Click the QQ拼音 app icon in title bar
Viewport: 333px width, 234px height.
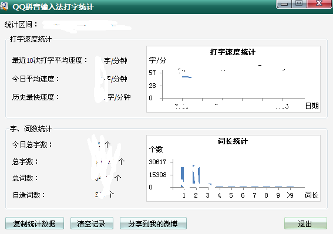(x=4, y=6)
